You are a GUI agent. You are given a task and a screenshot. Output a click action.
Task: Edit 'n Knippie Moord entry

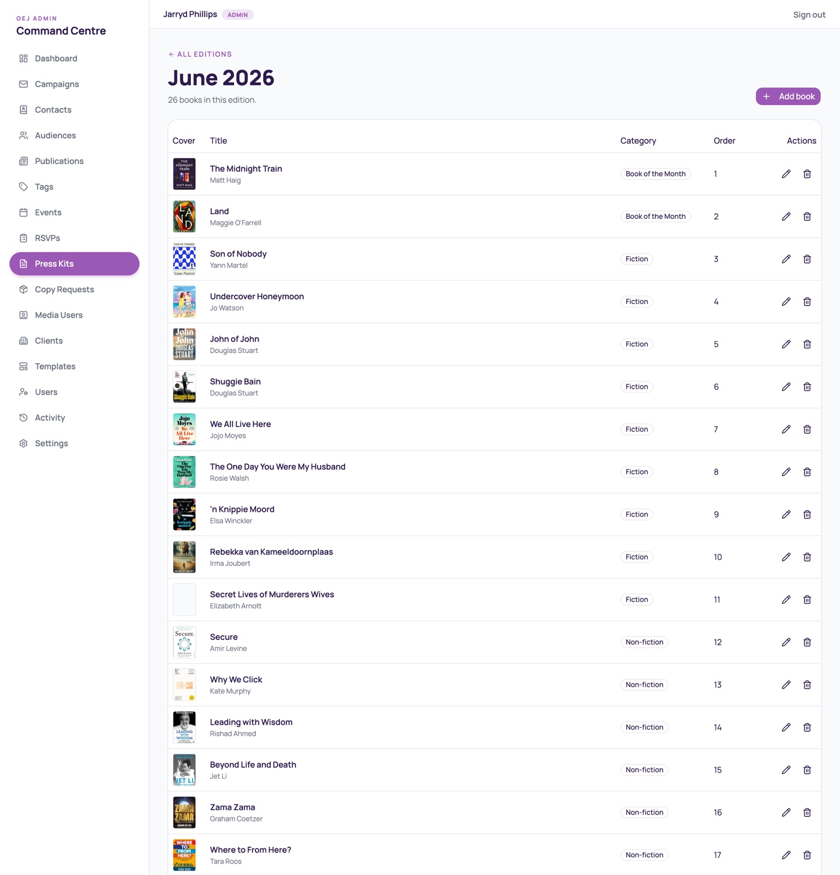(786, 515)
